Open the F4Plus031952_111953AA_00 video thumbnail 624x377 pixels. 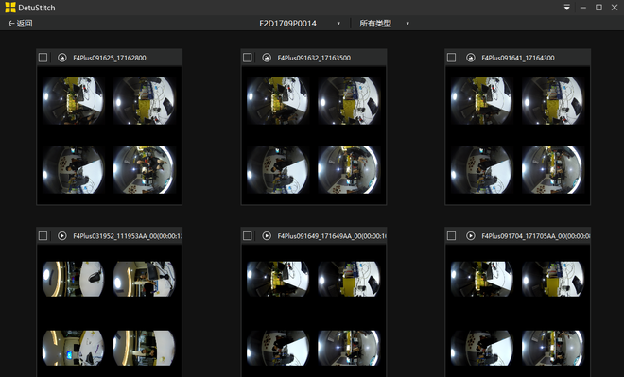109,311
